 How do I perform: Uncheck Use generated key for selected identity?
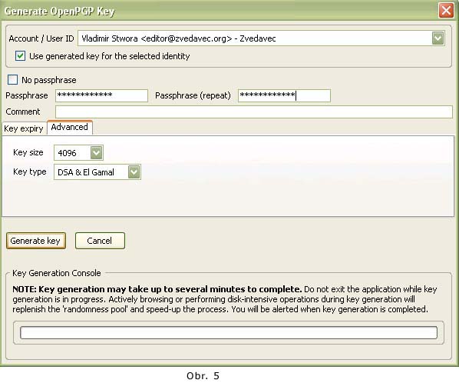tap(20, 55)
